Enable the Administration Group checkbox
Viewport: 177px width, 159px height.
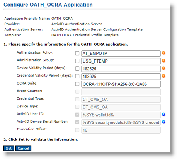[77, 61]
